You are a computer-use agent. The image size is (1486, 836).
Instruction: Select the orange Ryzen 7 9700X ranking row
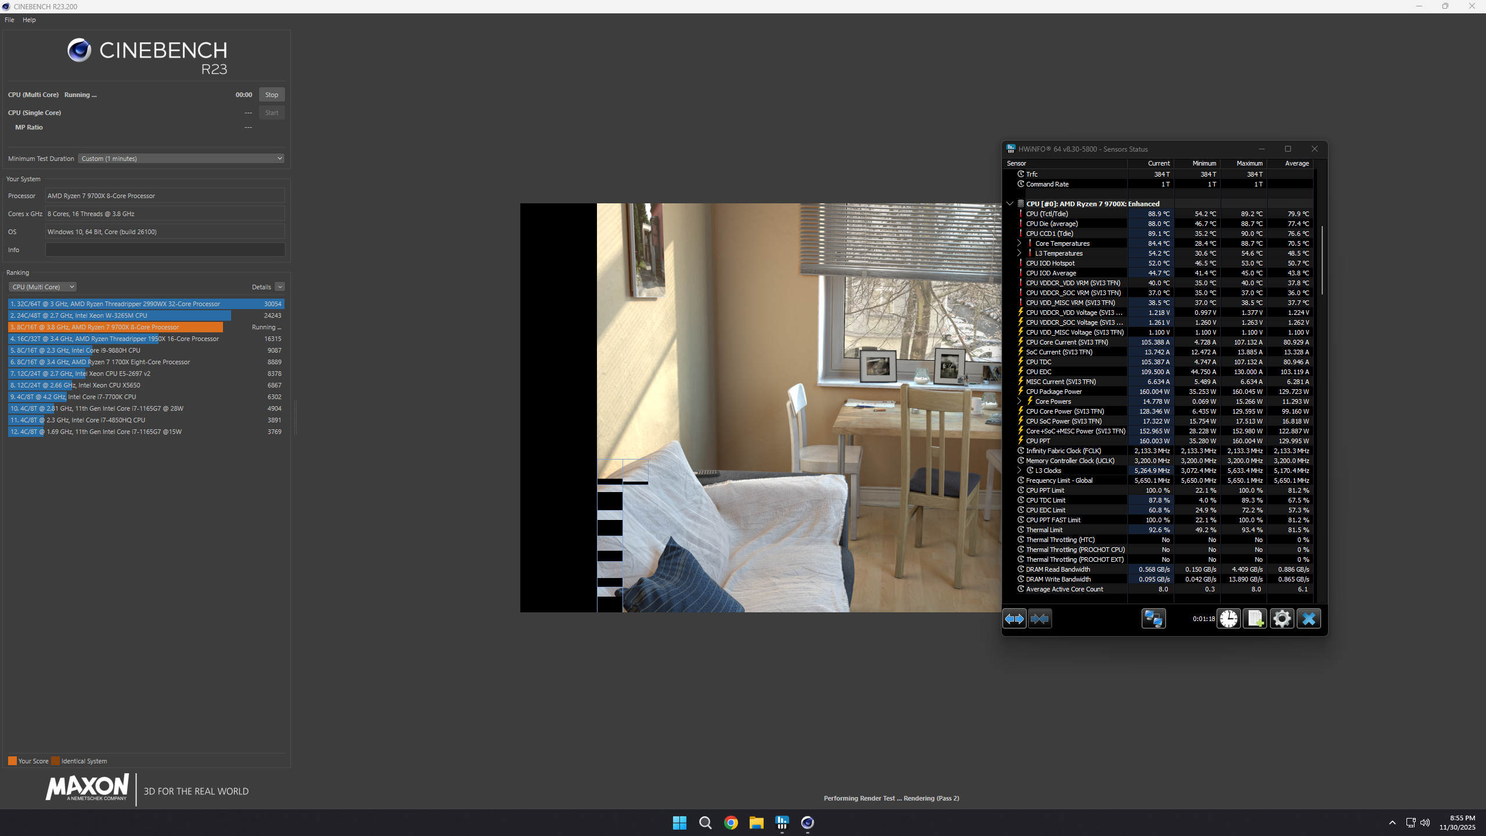point(146,327)
